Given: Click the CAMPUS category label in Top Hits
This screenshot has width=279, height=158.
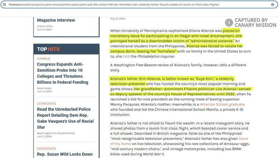Looking at the screenshot, I should point(44,59).
